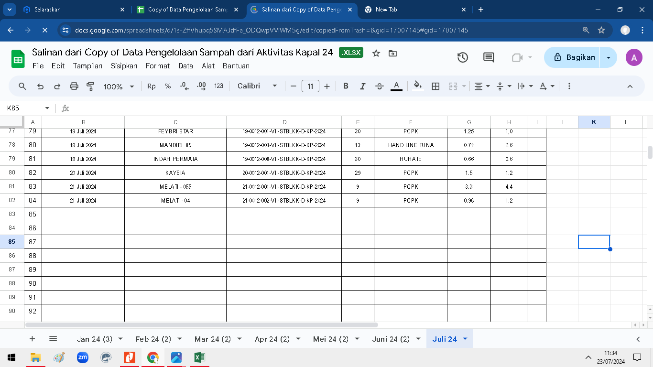Switch to the Mar 24 (2) sheet
The image size is (653, 367).
[213, 339]
